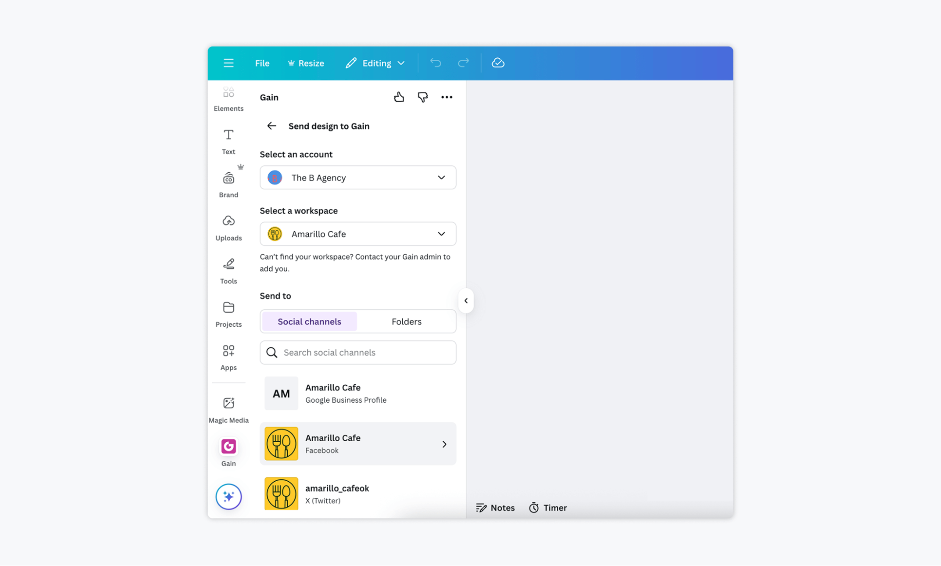Click the cloud save status icon
This screenshot has width=941, height=566.
coord(498,63)
